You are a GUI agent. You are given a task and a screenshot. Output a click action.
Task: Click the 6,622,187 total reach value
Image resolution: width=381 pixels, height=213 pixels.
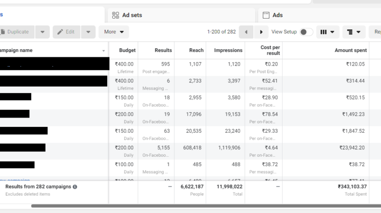[192, 187]
